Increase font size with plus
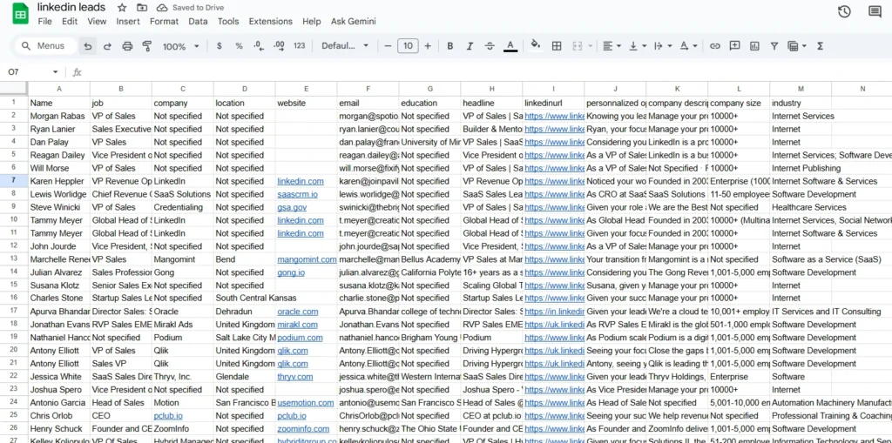The image size is (892, 443). tap(428, 46)
